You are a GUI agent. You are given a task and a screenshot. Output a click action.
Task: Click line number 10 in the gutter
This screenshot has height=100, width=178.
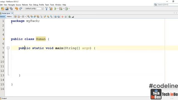tap(2, 62)
